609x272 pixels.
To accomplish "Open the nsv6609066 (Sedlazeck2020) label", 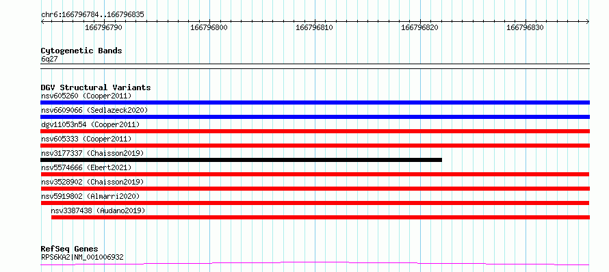I will (x=94, y=110).
